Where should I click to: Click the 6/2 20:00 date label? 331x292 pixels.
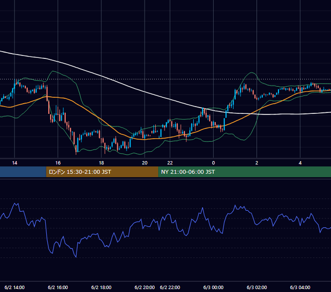[145, 287]
